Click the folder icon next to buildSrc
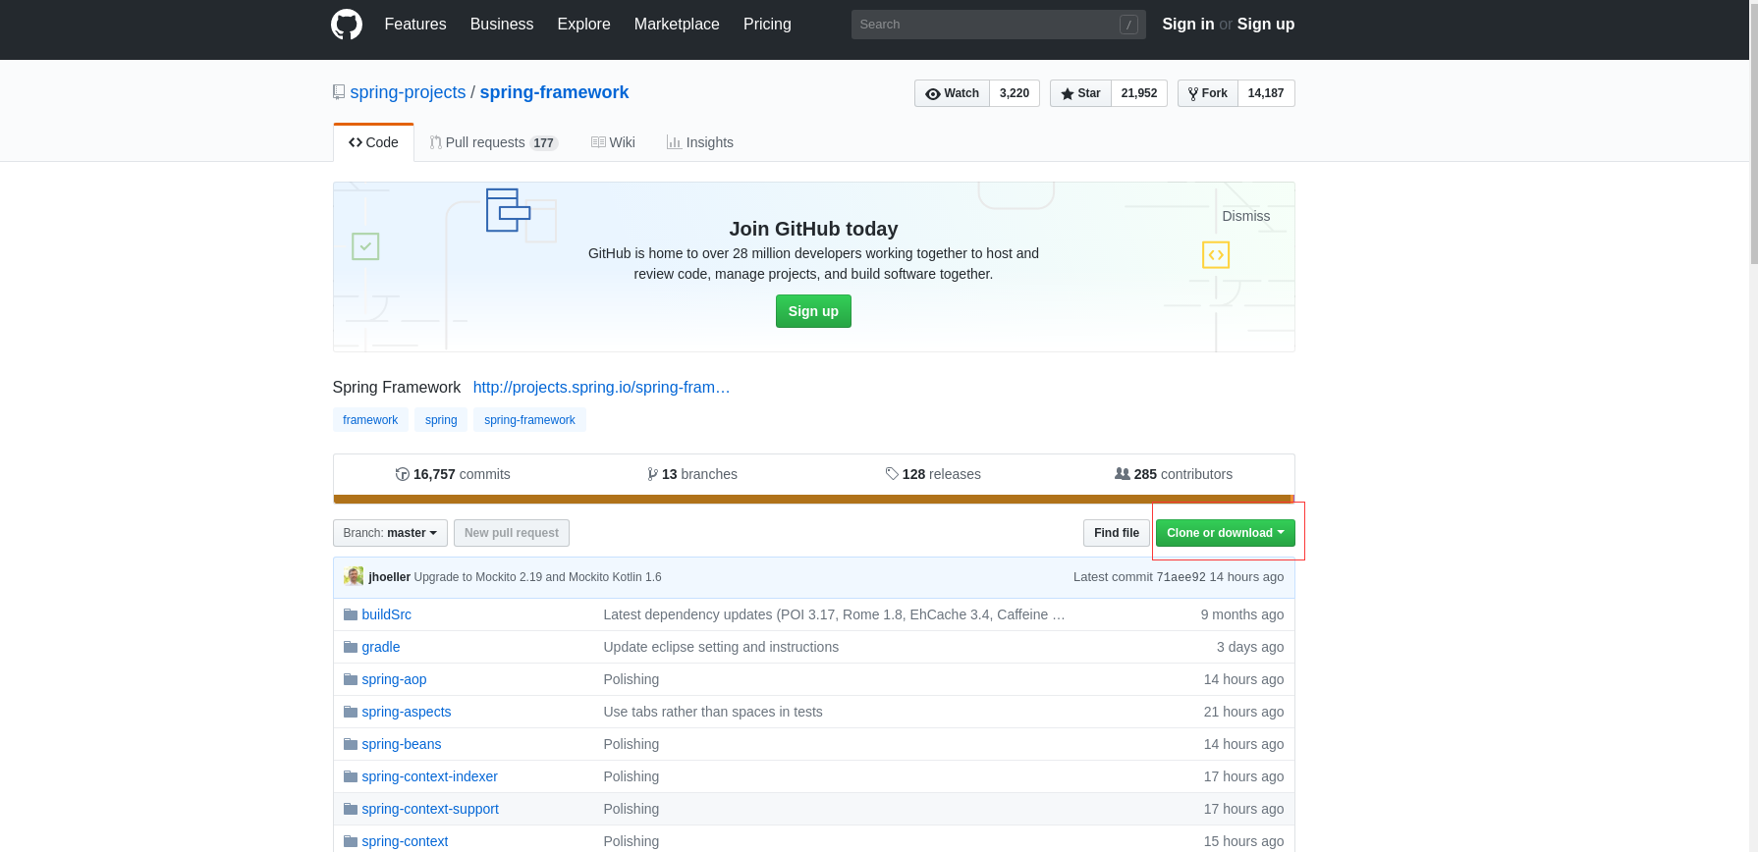Image resolution: width=1758 pixels, height=852 pixels. click(351, 614)
